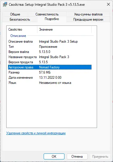Open the Предыдущие версии tab
This screenshot has width=113, height=162.
(x=88, y=19)
